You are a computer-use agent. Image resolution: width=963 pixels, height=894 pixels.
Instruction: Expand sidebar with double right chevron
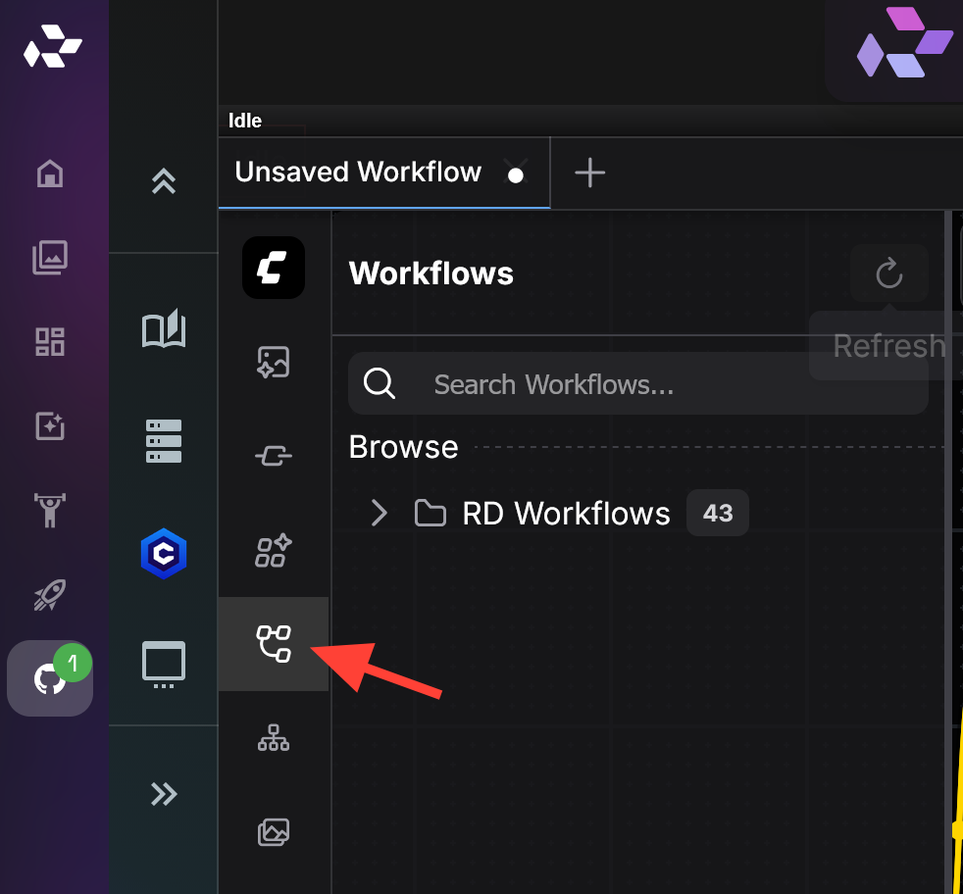(163, 794)
